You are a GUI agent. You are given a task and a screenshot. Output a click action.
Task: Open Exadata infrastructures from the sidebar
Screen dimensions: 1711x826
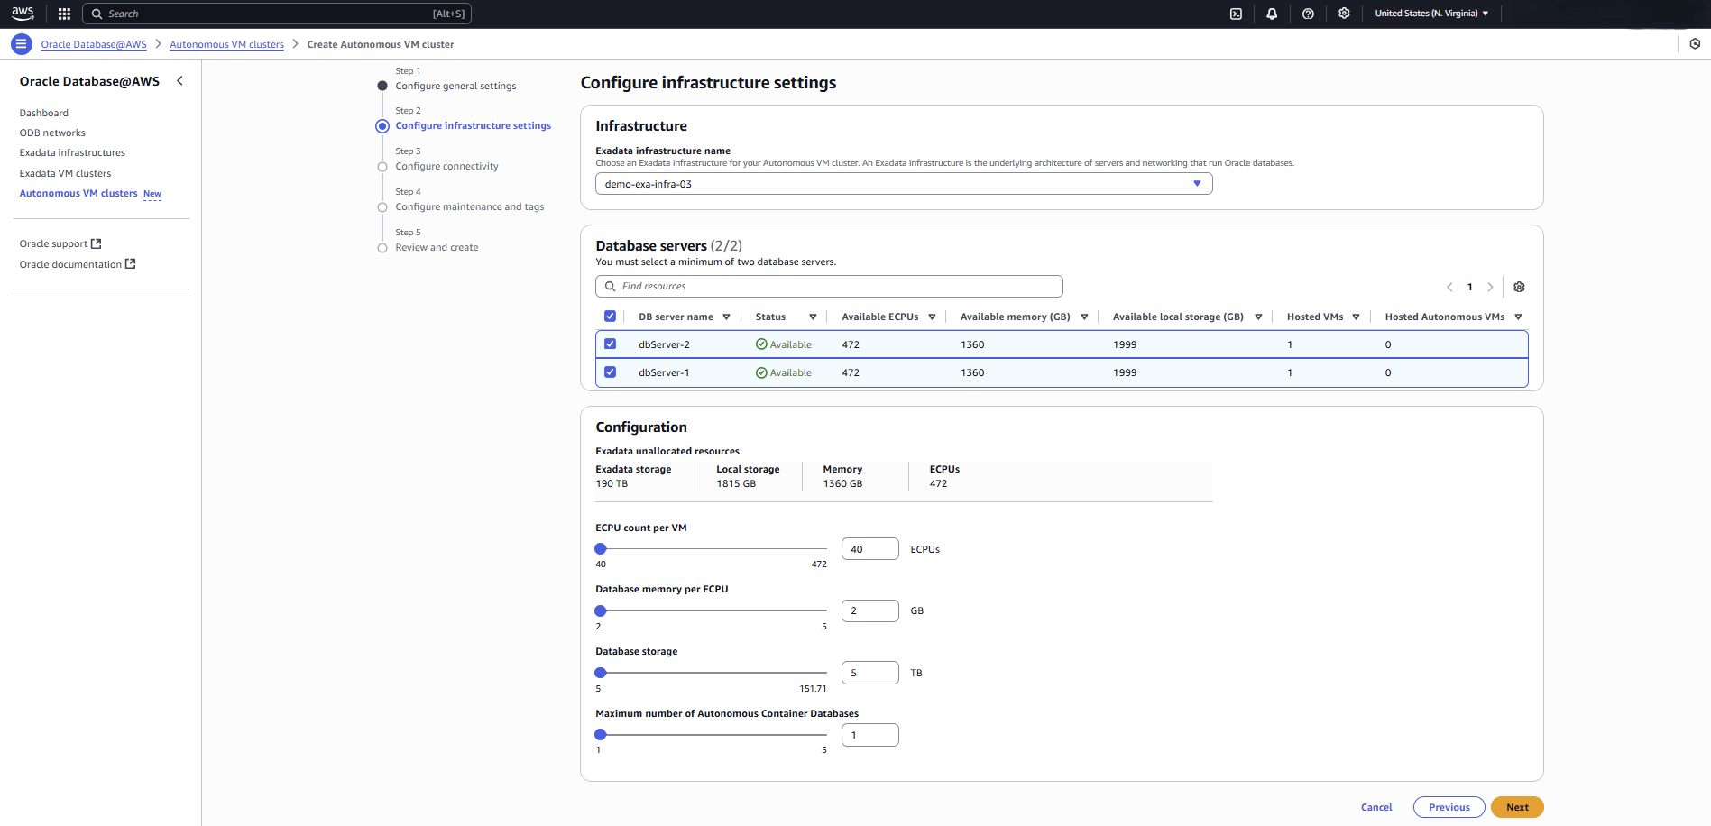pos(71,151)
